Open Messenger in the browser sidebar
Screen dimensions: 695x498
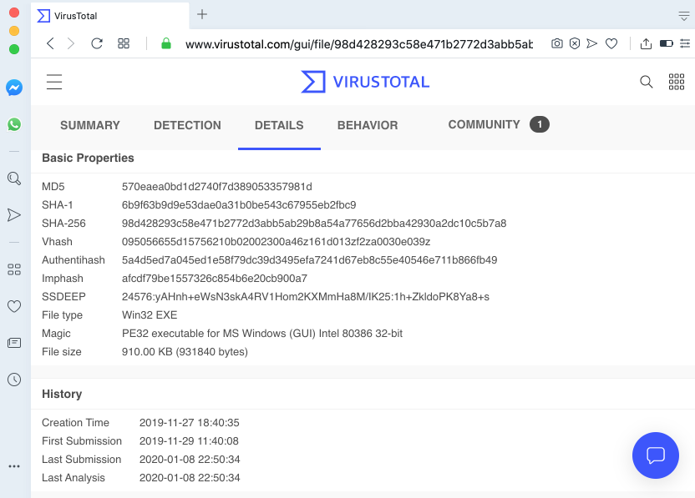[x=14, y=88]
